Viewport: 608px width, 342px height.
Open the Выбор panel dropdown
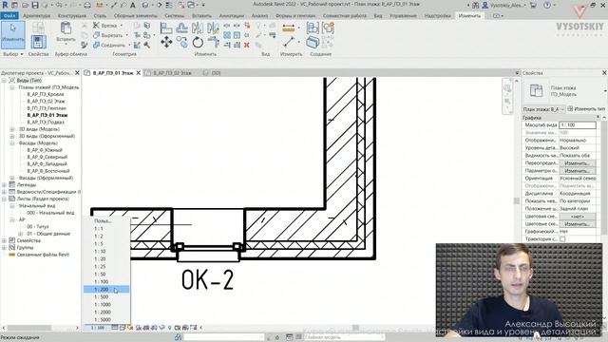tap(13, 54)
